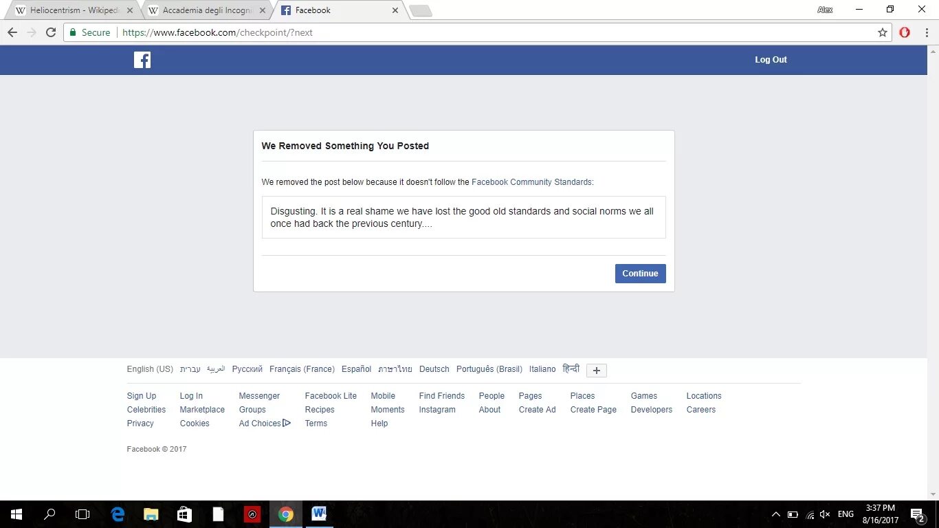Click the green secure padlock icon
This screenshot has width=939, height=528.
[73, 32]
